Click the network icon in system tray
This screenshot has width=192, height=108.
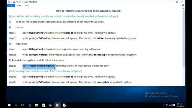coord(167,105)
